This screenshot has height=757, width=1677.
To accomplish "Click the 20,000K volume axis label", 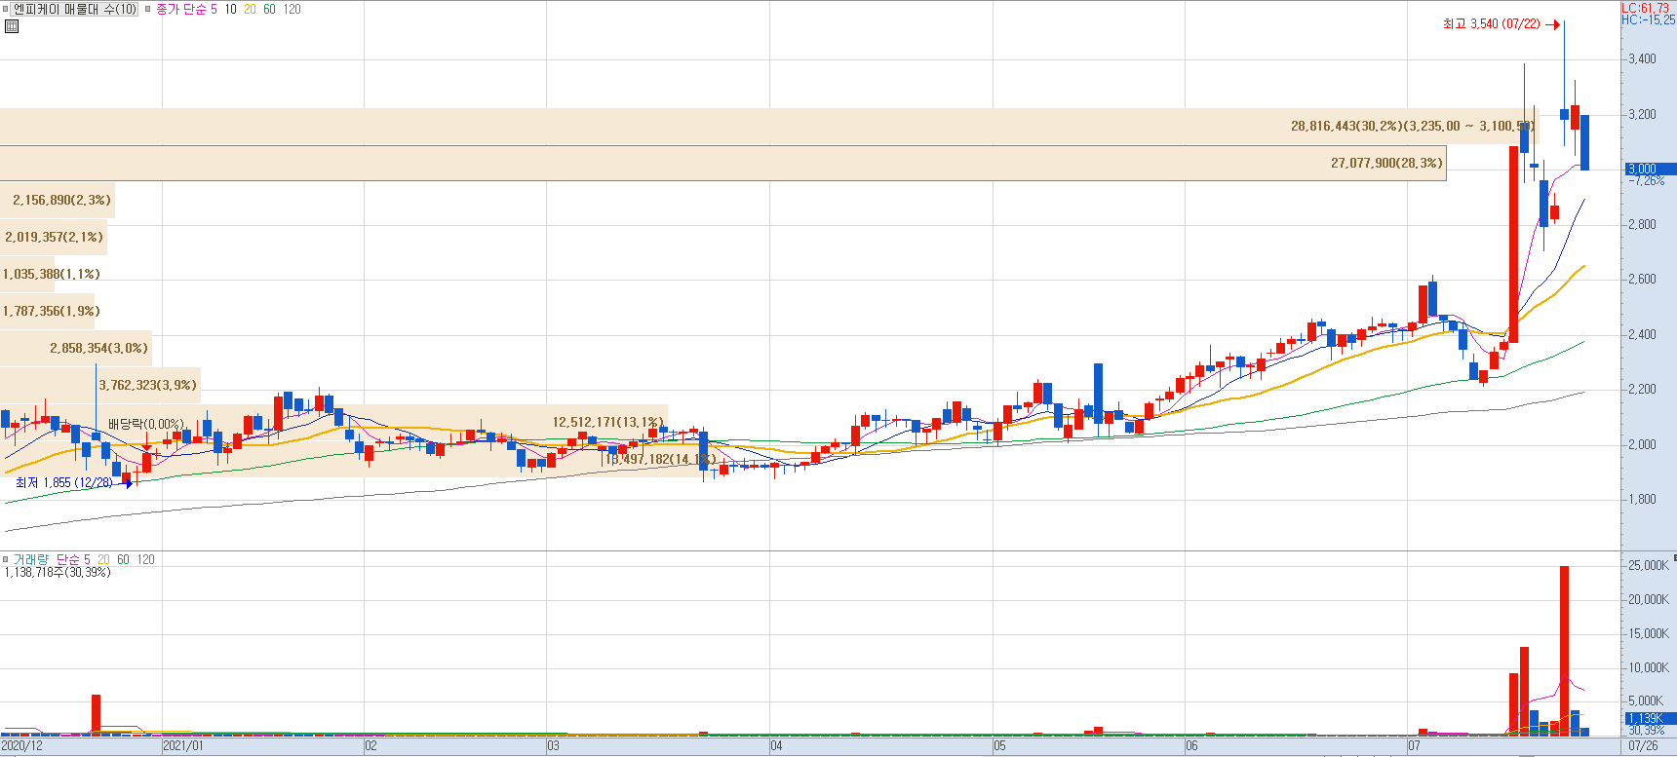I will 1648,599.
